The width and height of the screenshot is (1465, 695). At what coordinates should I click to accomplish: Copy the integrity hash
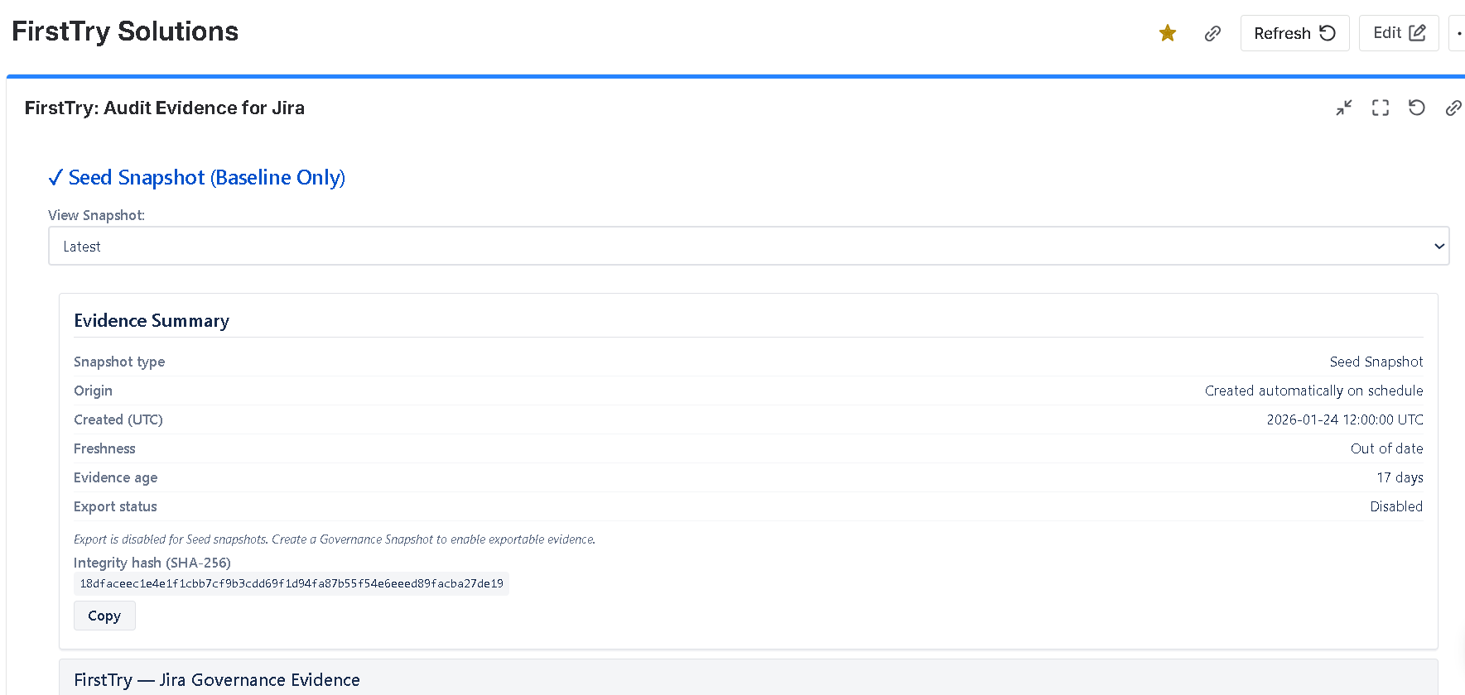click(104, 616)
